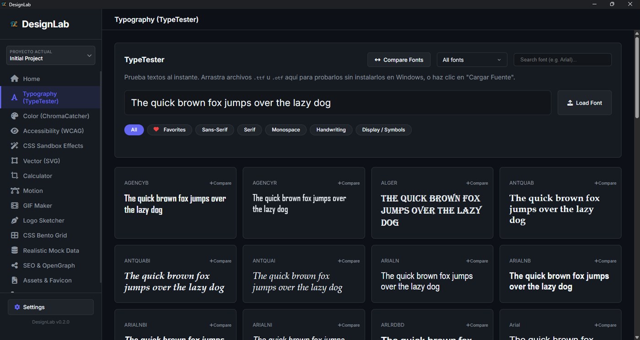Click the Compare Fonts button

click(399, 60)
